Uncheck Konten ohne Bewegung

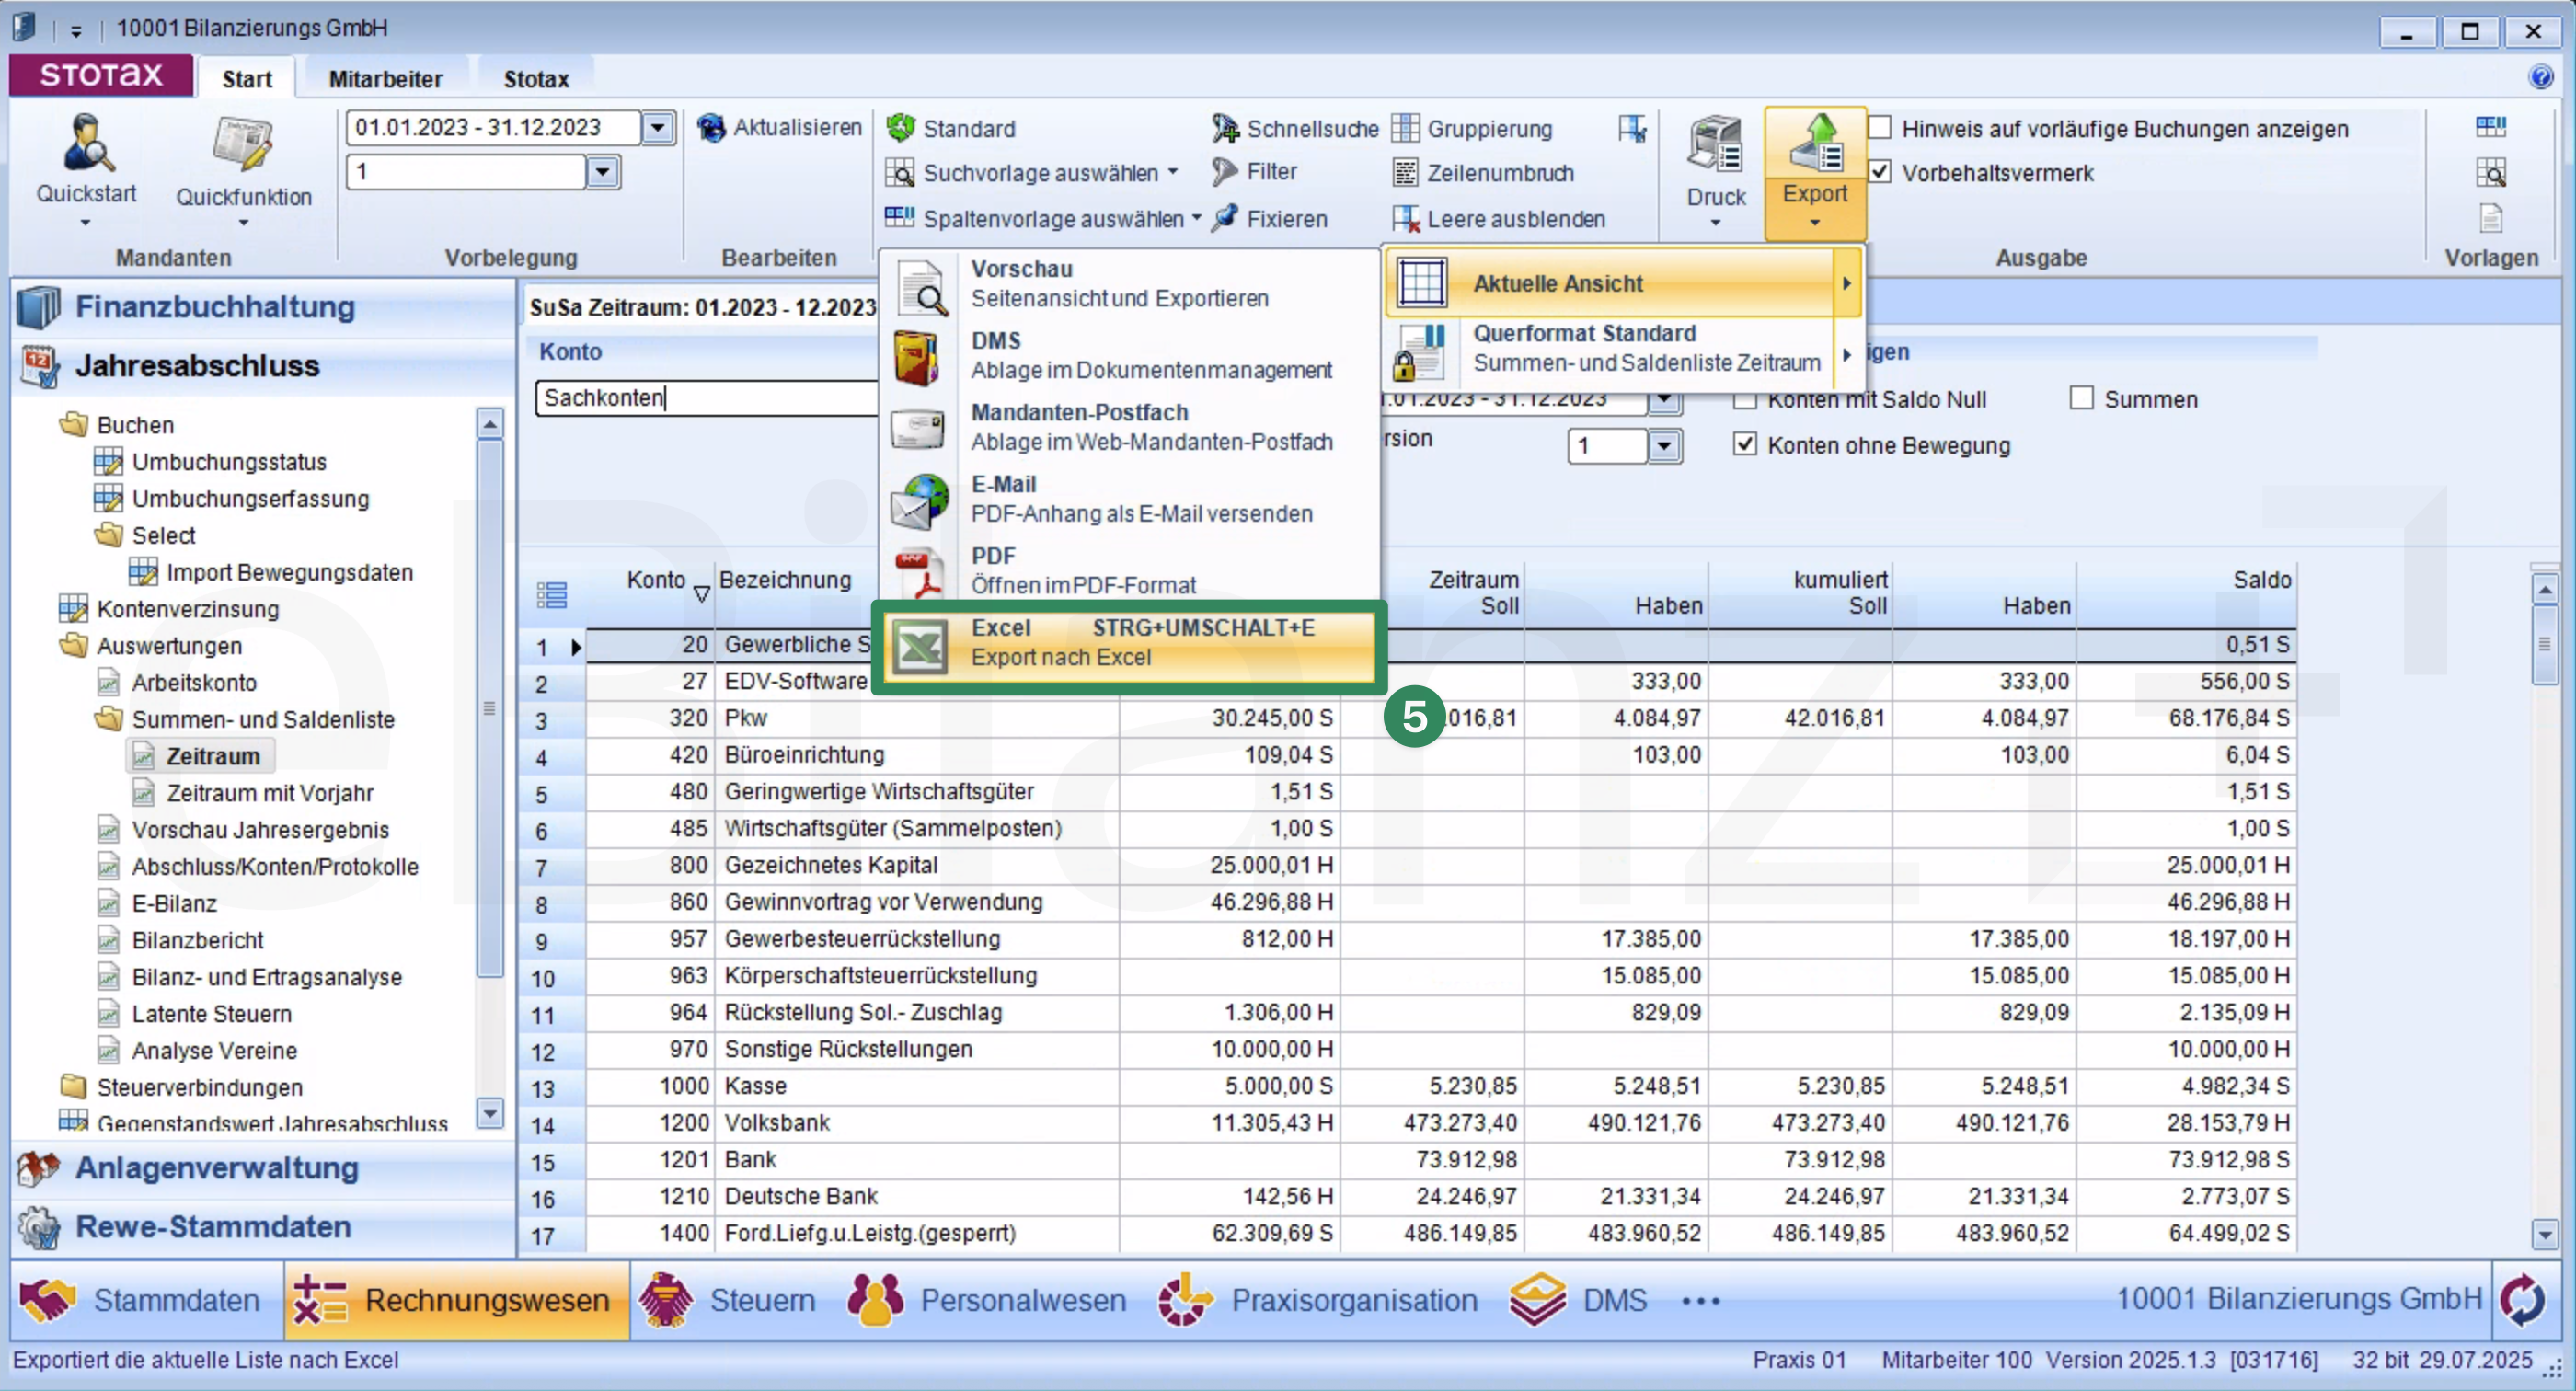[x=1745, y=444]
